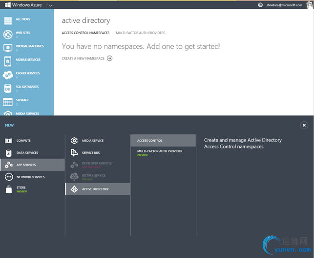The height and width of the screenshot is (258, 314).
Task: Click the Windows Azure title text
Action: (27, 5)
